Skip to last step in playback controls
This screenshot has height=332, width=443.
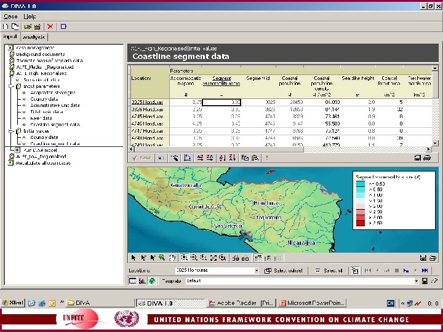tap(425, 271)
